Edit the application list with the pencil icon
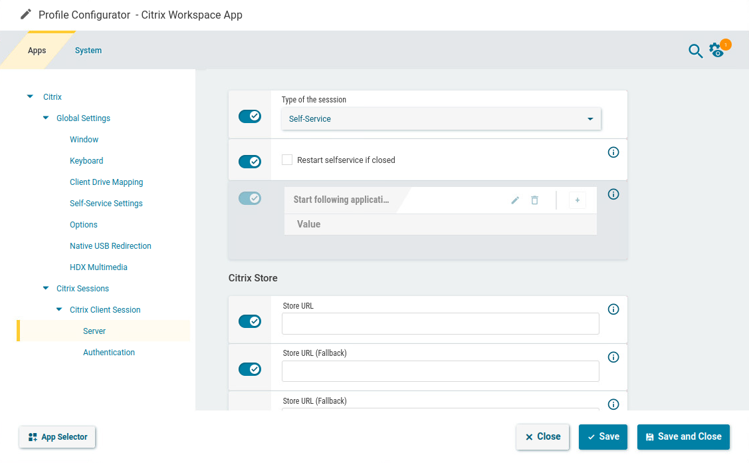 514,200
